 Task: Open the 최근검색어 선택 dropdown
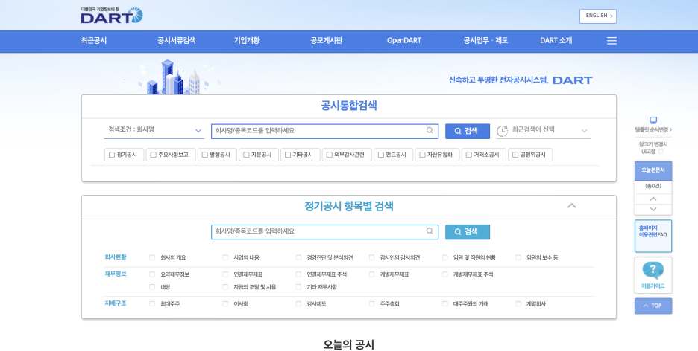(x=544, y=130)
